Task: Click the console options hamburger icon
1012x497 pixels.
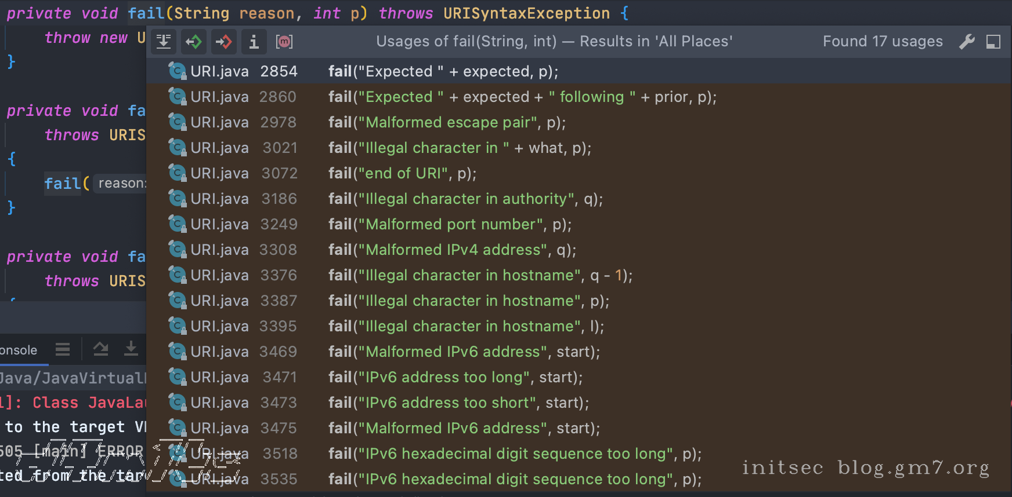Action: point(62,349)
